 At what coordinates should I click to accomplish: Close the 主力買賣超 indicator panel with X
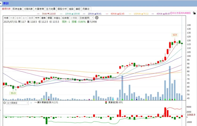pos(5,103)
